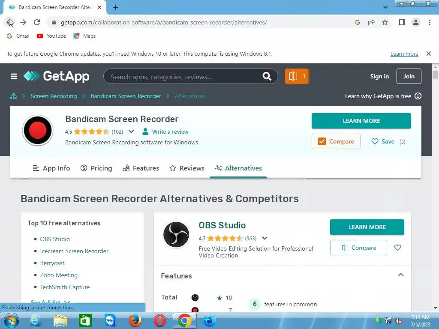Toggle Chrome side panel icon

tap(402, 22)
